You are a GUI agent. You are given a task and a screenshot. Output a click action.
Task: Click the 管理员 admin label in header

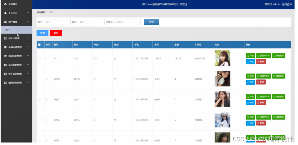click(272, 4)
